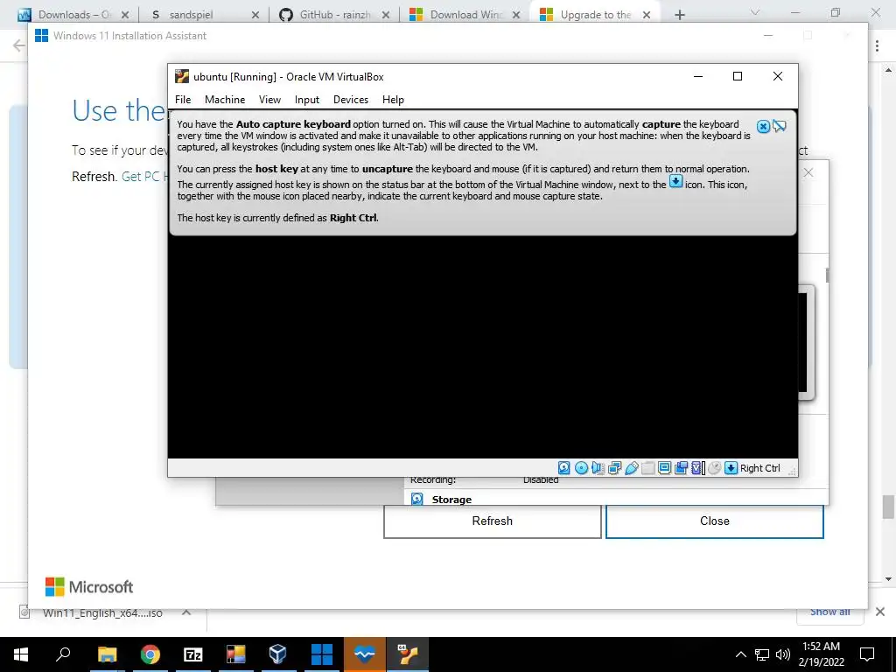Expand the download item options chevron
The image size is (896, 672).
pyautogui.click(x=186, y=612)
